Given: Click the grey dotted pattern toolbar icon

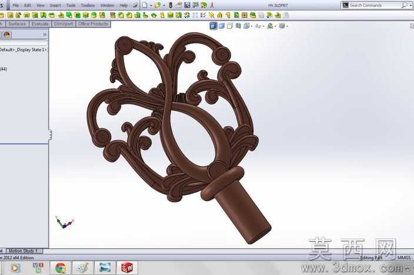Looking at the screenshot, I should [x=195, y=15].
